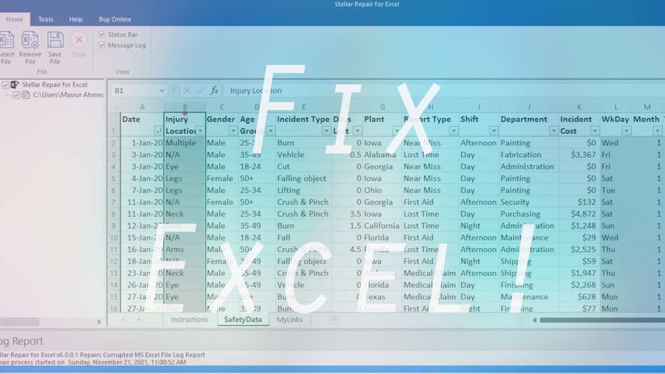Click the Falling object incident cell in row 5
This screenshot has width=665, height=374.
click(x=303, y=178)
